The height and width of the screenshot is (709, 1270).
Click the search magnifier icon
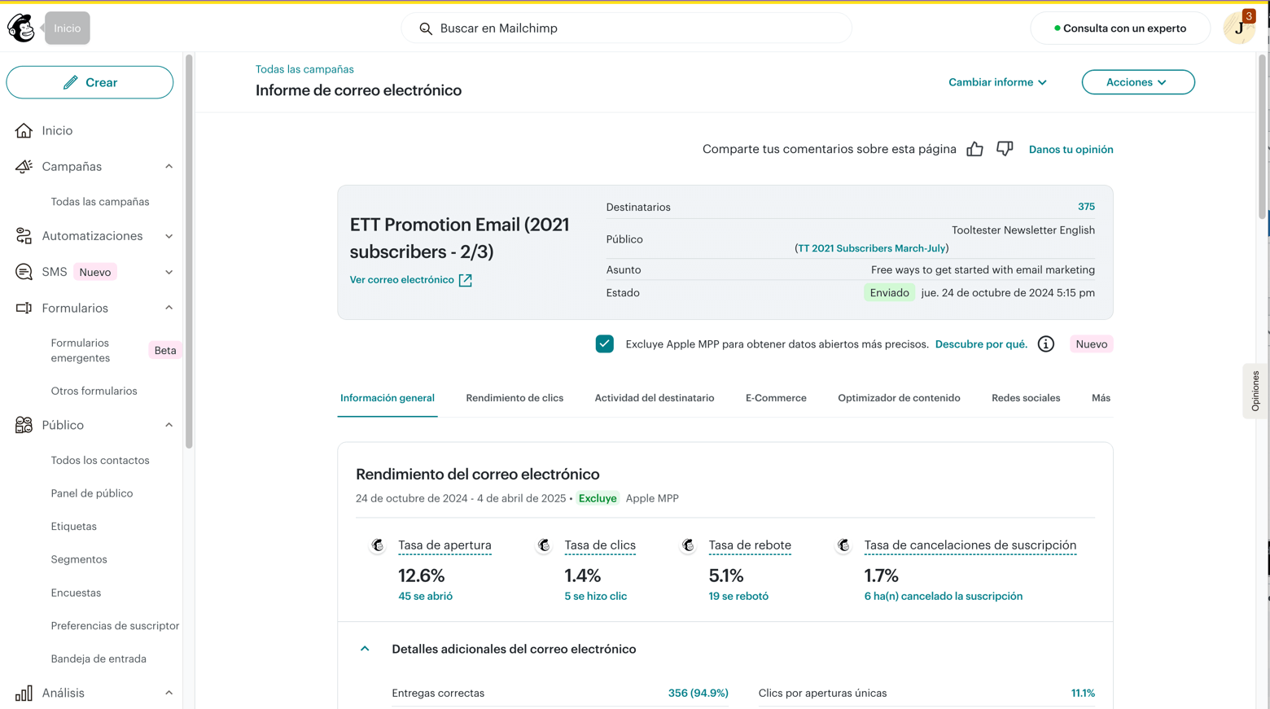tap(426, 28)
